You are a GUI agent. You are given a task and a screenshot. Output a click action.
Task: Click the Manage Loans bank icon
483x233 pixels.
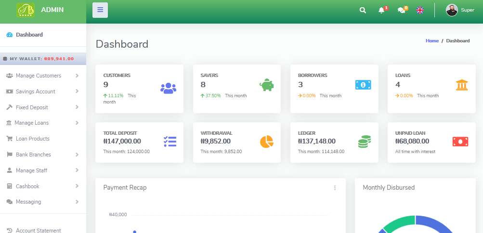[x=9, y=123]
